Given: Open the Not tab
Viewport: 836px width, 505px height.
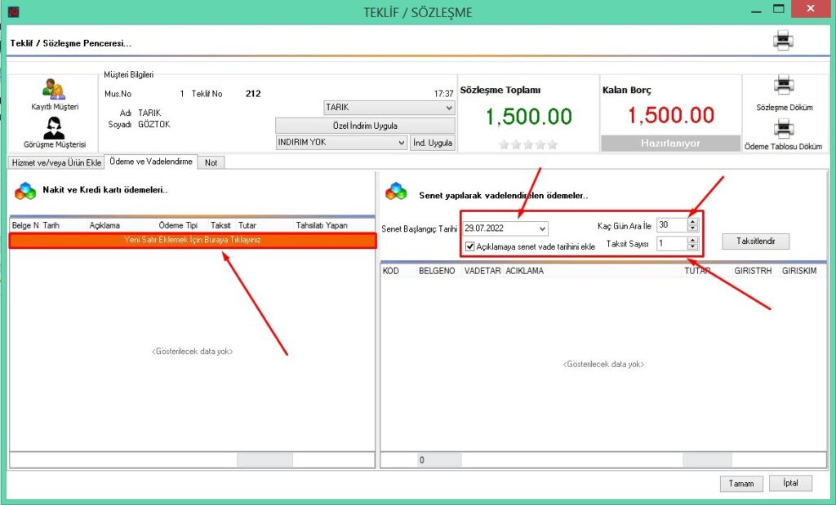Looking at the screenshot, I should pos(211,162).
